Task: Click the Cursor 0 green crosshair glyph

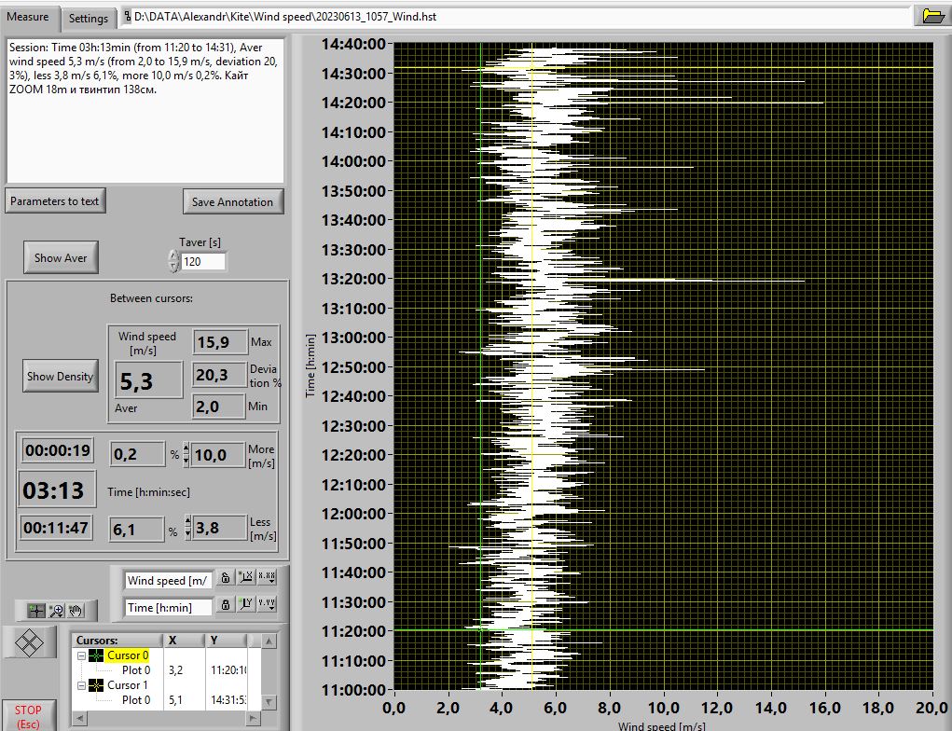Action: click(96, 655)
